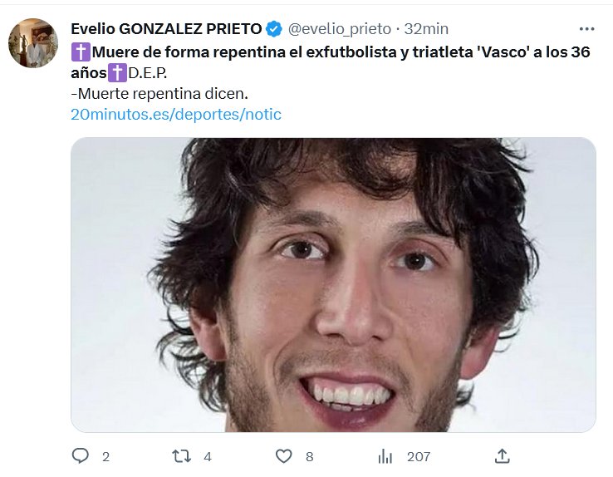Click the retweet arrows icon

[x=181, y=456]
